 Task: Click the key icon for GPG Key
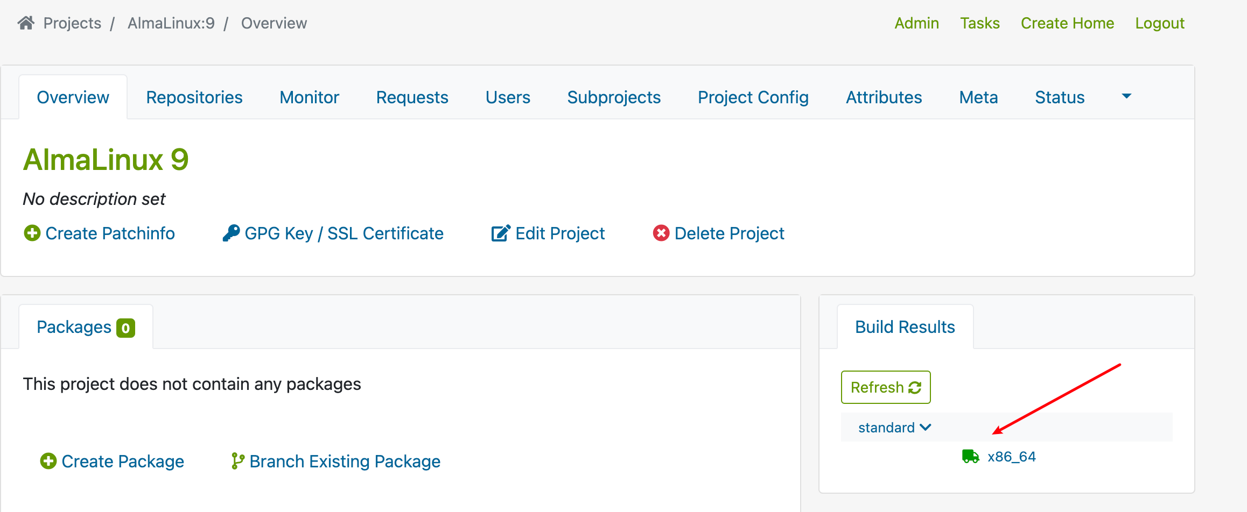(232, 233)
